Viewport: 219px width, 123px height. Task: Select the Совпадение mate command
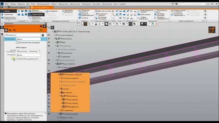tap(51, 11)
